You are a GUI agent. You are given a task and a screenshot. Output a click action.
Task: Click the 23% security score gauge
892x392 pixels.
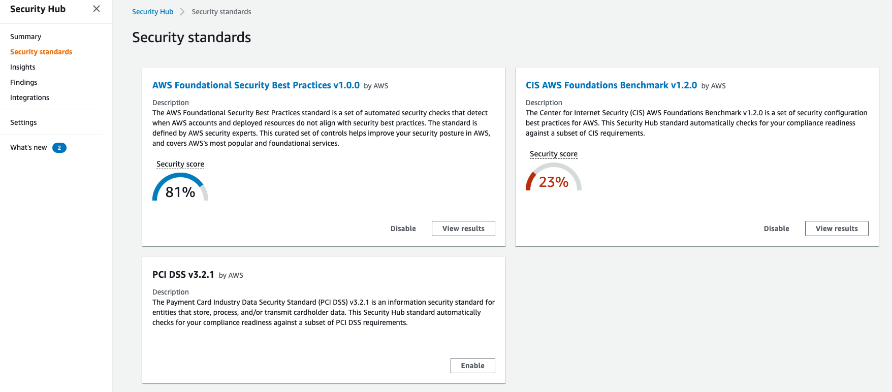click(554, 179)
